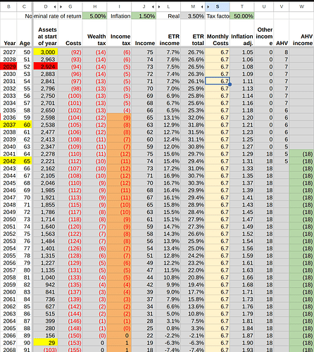This screenshot has height=352, width=314.
Task: Select the Inflation value cell showing 1.50%
Action: [144, 16]
